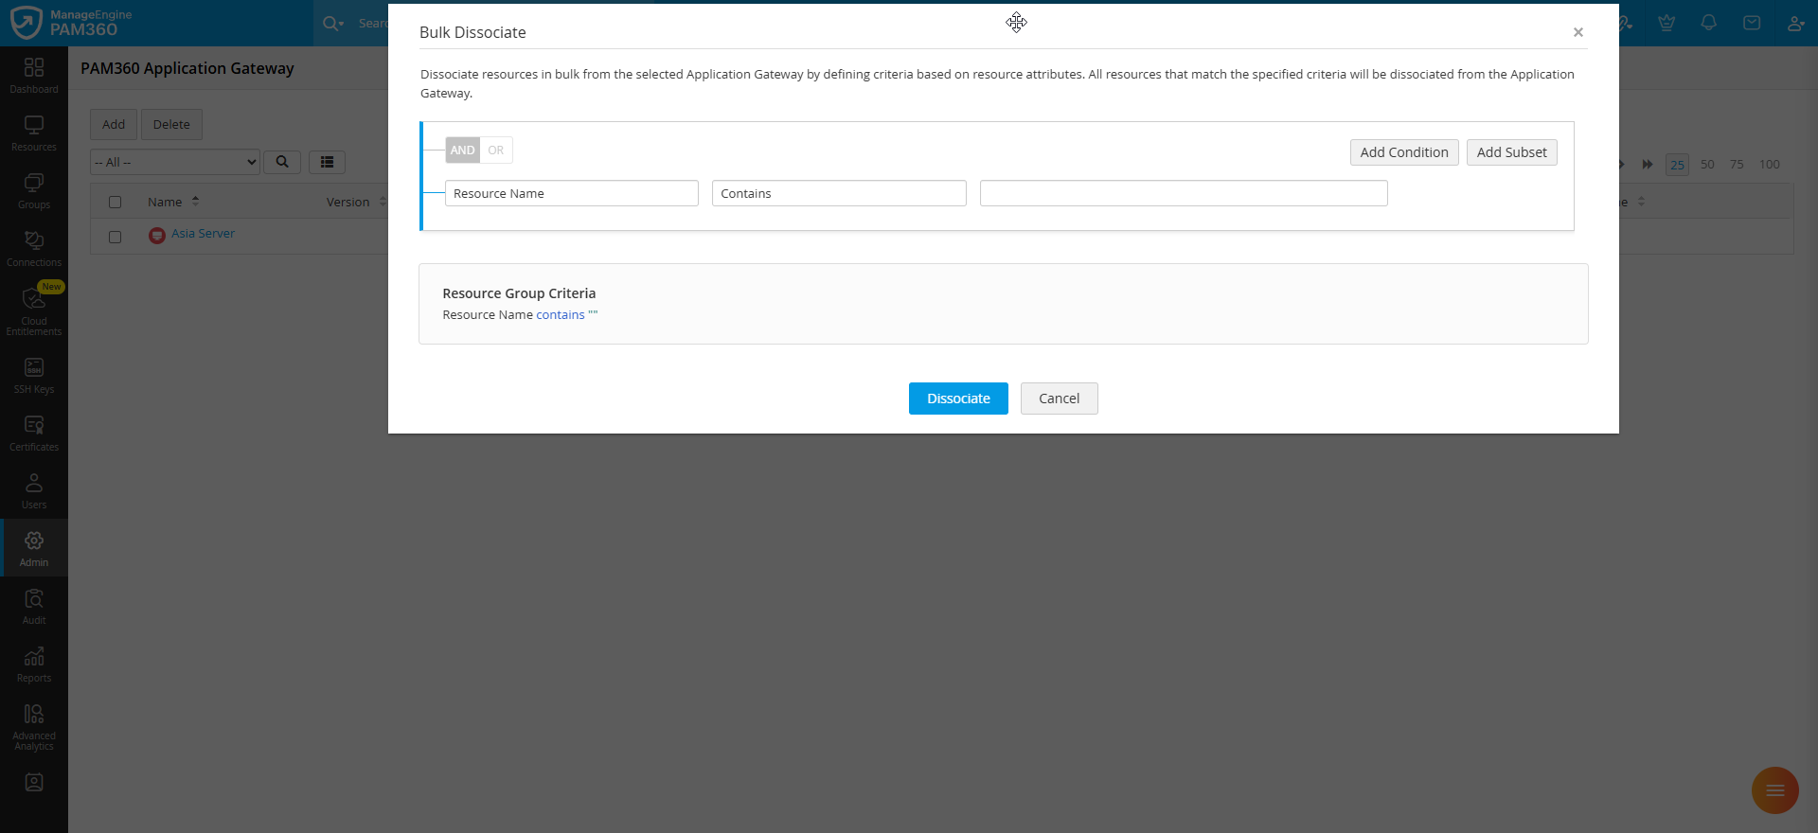This screenshot has height=833, width=1818.
Task: Open Advanced Analytics in the sidebar
Action: 34,726
